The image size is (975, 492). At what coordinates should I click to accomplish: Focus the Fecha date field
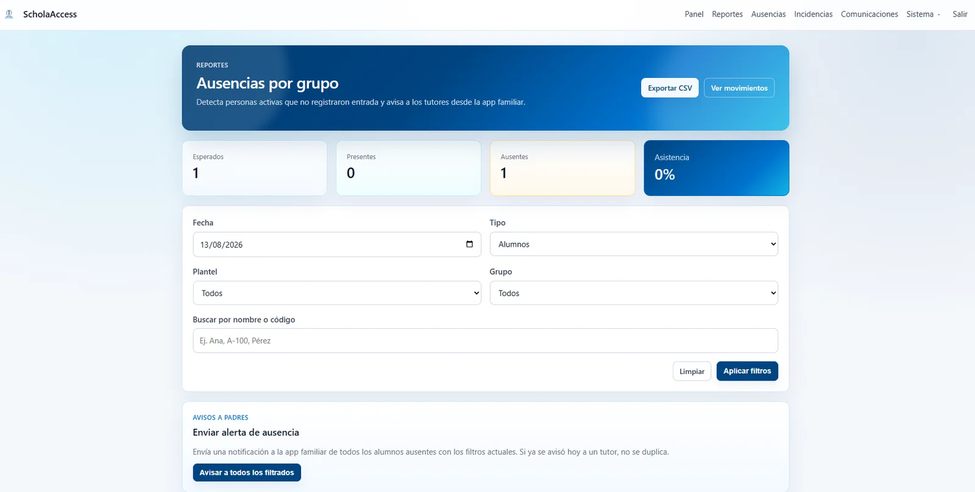[x=337, y=244]
